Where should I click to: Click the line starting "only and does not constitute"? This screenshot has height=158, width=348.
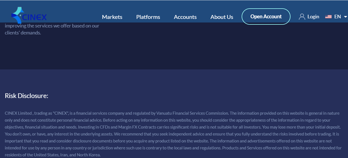coord(167,120)
